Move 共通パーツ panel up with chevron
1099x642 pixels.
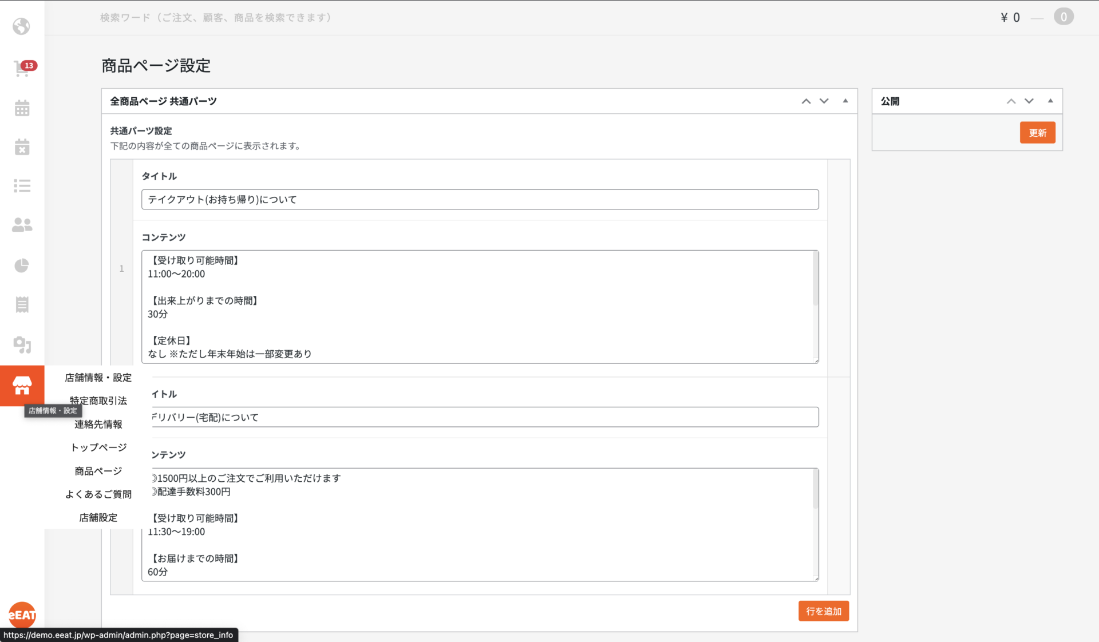806,101
